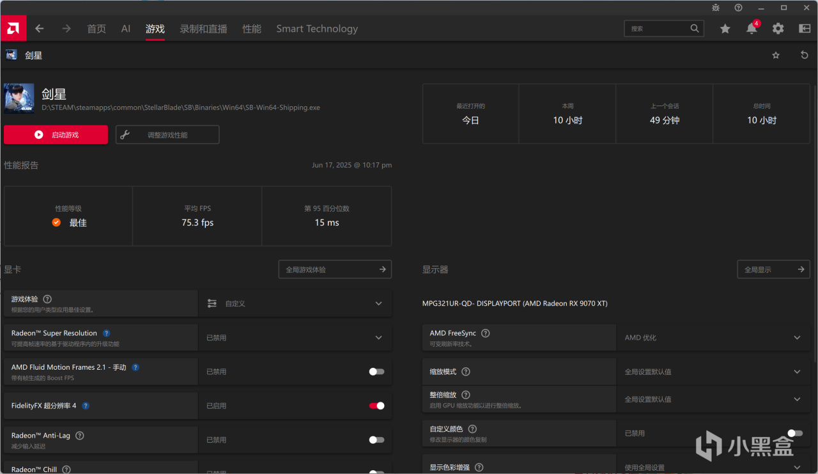Show help for AMD FreeSync
818x474 pixels.
click(486, 333)
